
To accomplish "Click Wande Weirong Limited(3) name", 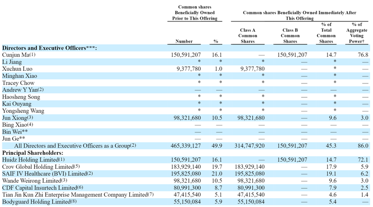I will (35, 181).
